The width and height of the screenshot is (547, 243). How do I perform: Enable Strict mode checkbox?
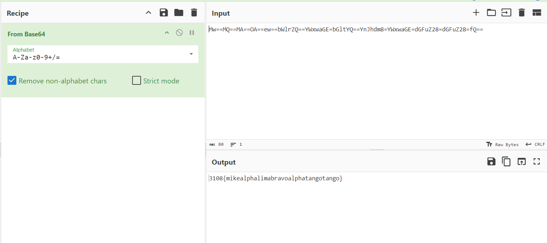pyautogui.click(x=136, y=81)
